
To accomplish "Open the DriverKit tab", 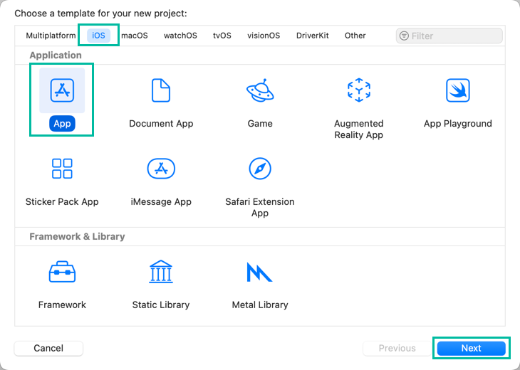I will click(313, 36).
